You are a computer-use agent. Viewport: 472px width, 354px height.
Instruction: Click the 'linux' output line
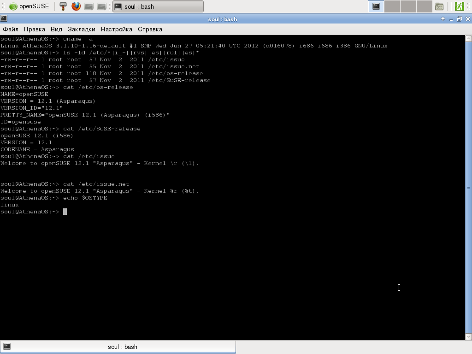click(10, 205)
